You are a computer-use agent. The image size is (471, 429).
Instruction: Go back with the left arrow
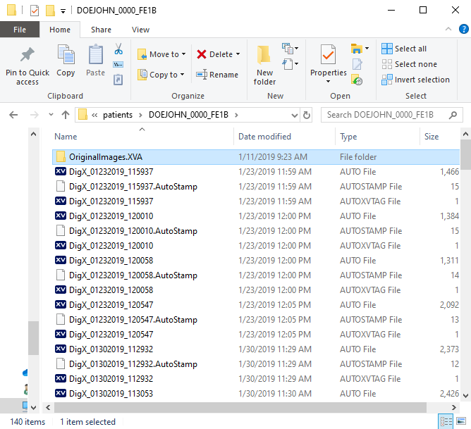13,115
